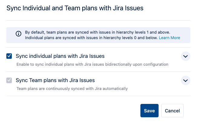Click the word "automatically" in the Team plans description
Image resolution: width=197 pixels, height=123 pixels.
point(116,88)
